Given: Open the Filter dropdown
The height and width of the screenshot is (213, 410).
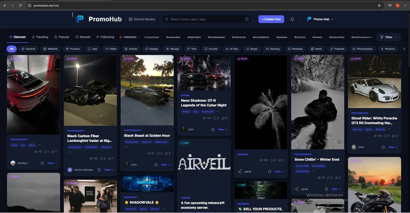Looking at the screenshot, I should [x=389, y=37].
